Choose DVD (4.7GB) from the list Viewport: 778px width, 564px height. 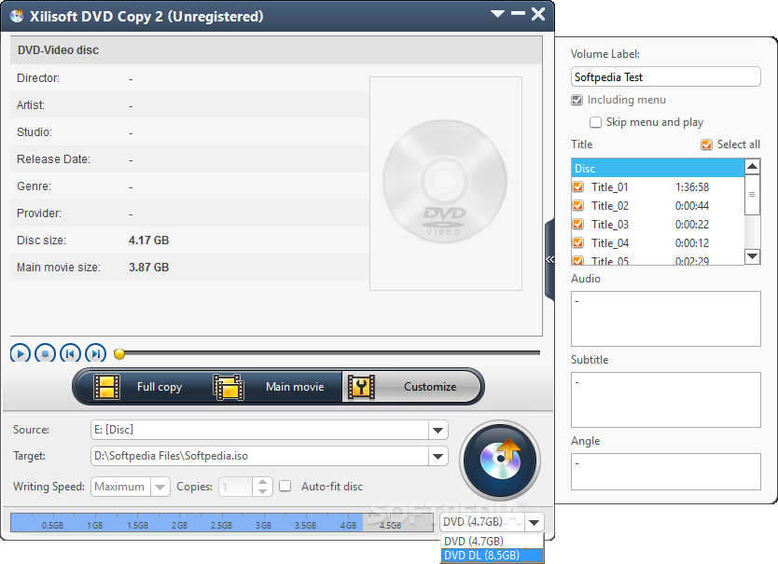tap(492, 542)
